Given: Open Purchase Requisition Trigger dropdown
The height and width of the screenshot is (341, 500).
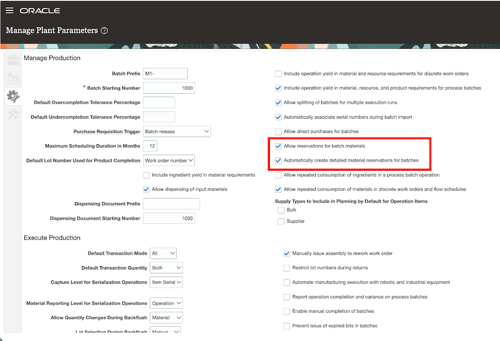Looking at the screenshot, I should [177, 131].
